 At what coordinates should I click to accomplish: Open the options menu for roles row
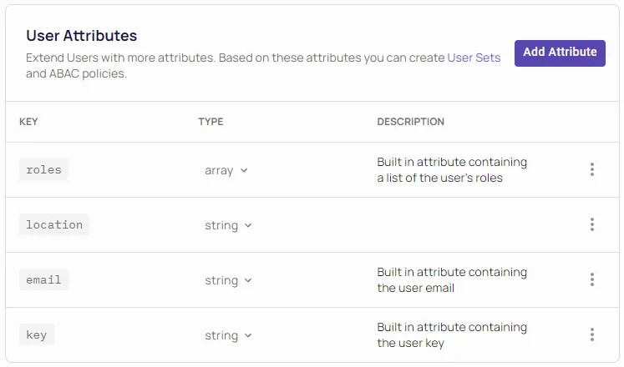tap(591, 170)
